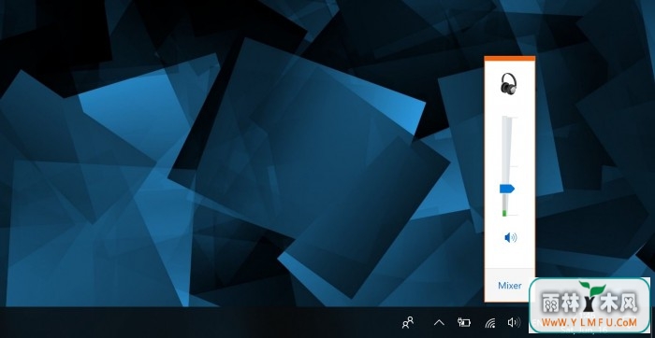Mute sound with the blue speaker icon
This screenshot has width=655, height=338.
coord(511,237)
